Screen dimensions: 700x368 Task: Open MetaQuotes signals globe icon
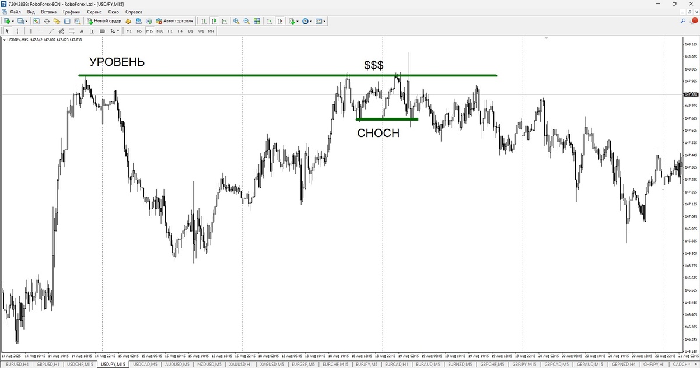point(149,21)
